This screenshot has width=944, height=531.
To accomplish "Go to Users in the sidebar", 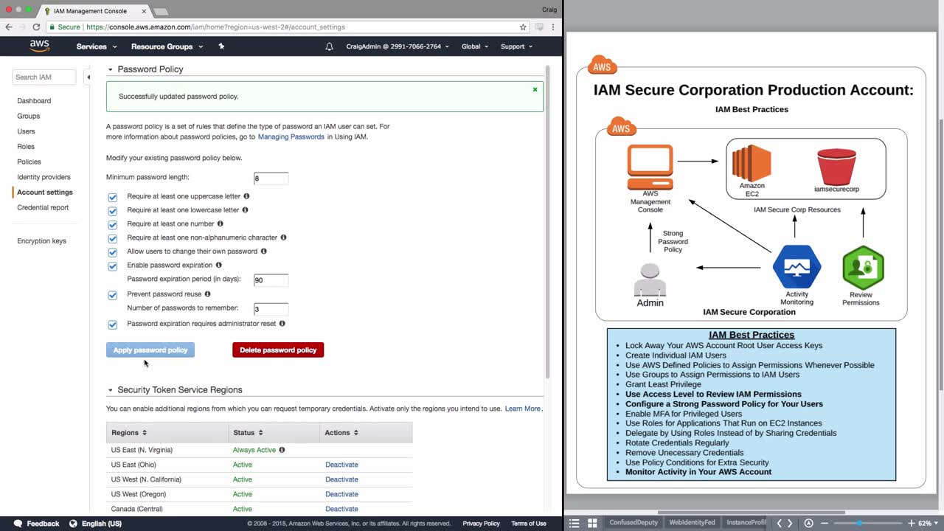I will click(26, 131).
